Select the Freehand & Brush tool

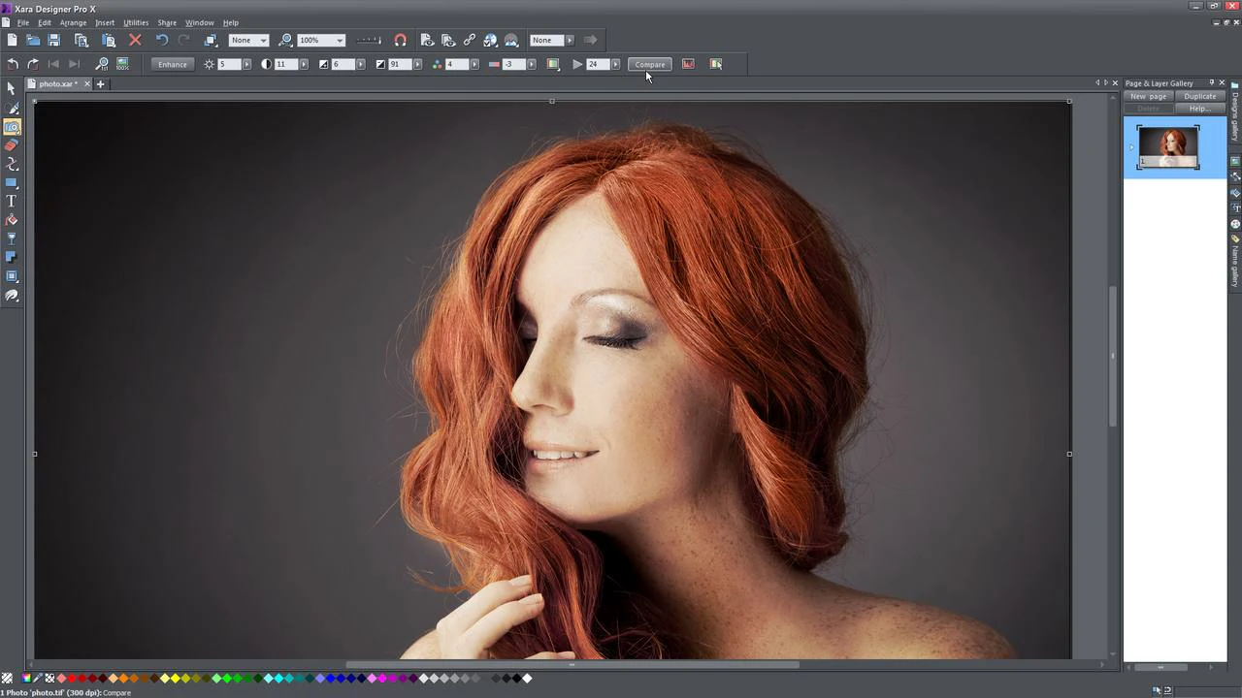(x=13, y=109)
